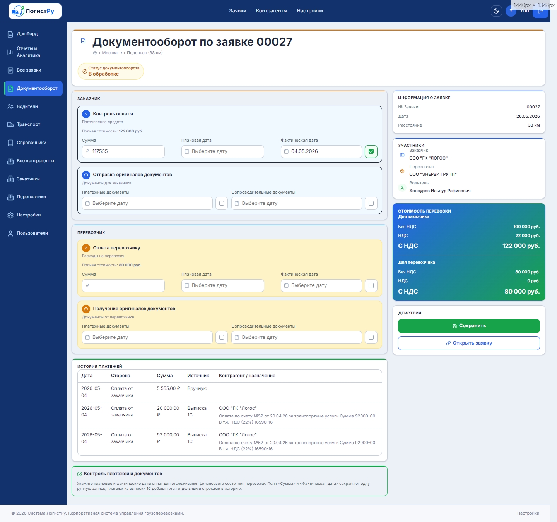
Task: Open Отчеты и Аналитика via its chart icon
Action: 10,52
